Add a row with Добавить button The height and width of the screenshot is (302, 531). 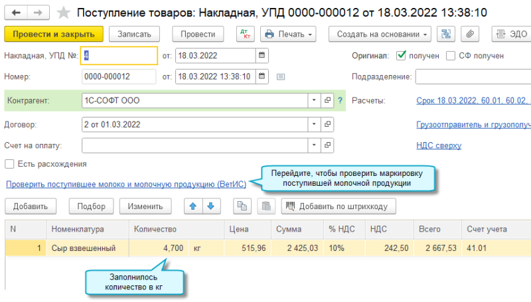[31, 206]
